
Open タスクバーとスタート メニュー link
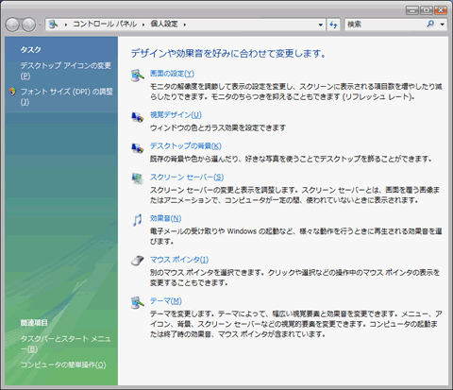(x=65, y=344)
